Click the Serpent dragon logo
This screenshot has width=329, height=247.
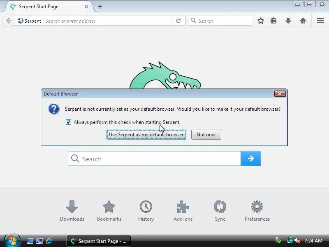tap(165, 75)
